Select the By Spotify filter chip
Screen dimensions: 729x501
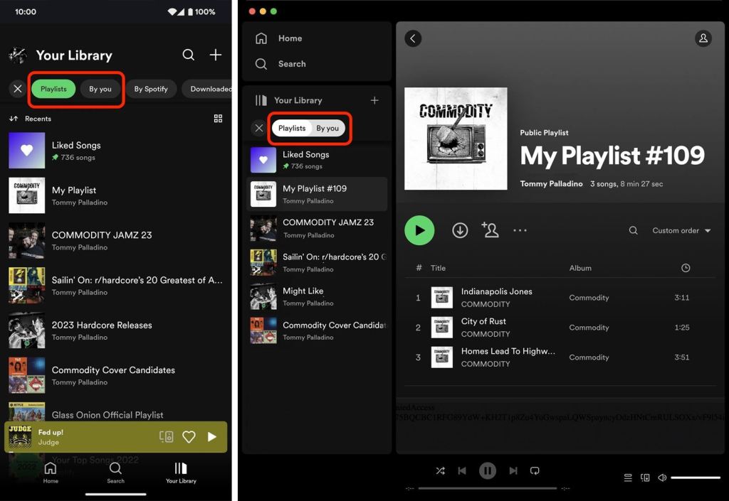click(x=151, y=89)
